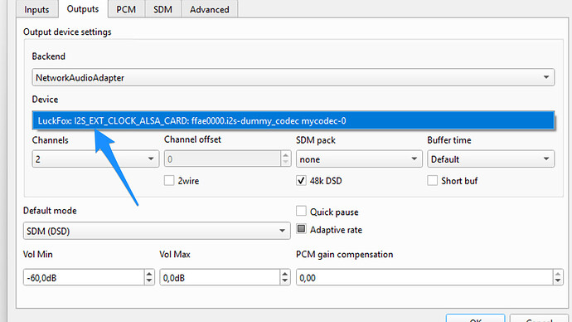Open the SDM pack dropdown
This screenshot has width=572, height=322.
359,159
